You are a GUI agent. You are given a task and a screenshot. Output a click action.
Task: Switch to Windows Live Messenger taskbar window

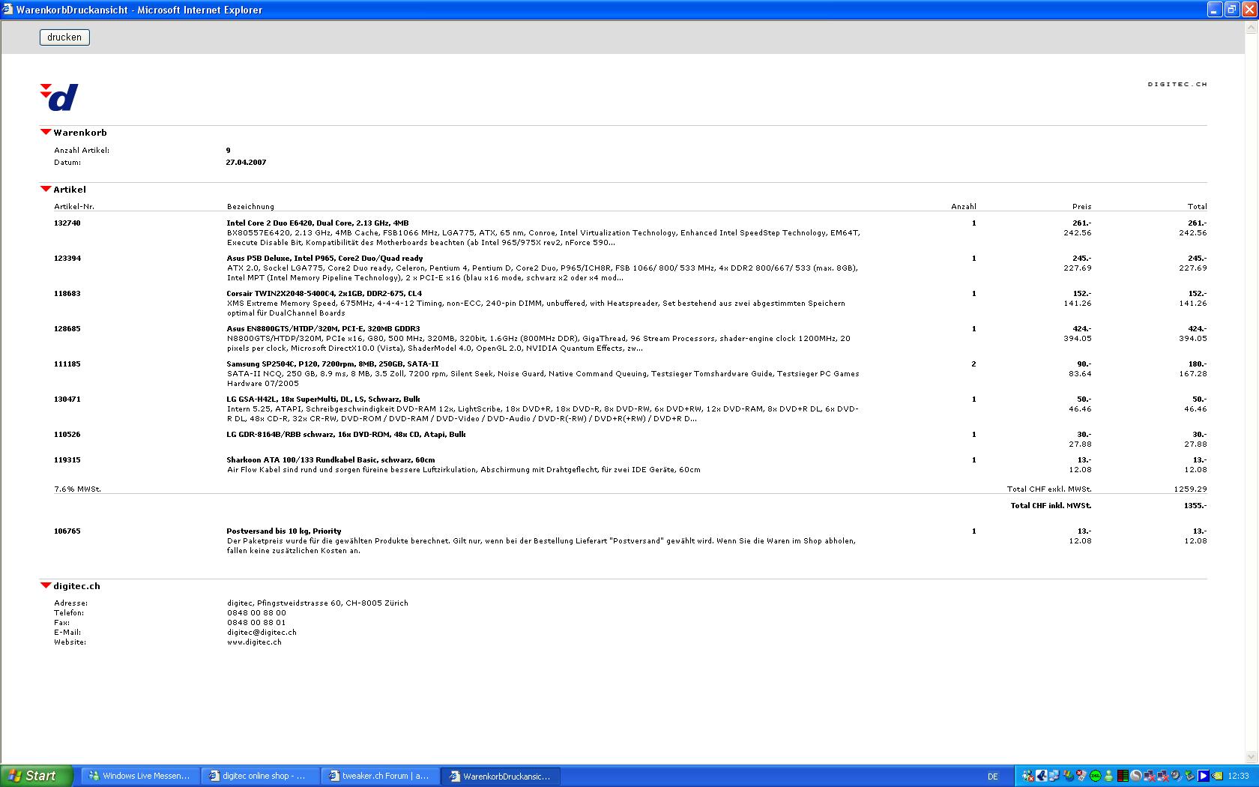click(x=139, y=776)
